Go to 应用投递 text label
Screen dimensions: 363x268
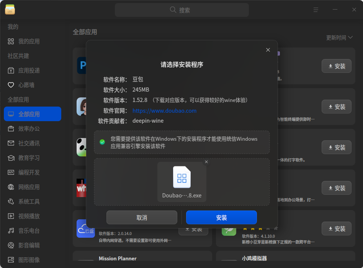29,71
